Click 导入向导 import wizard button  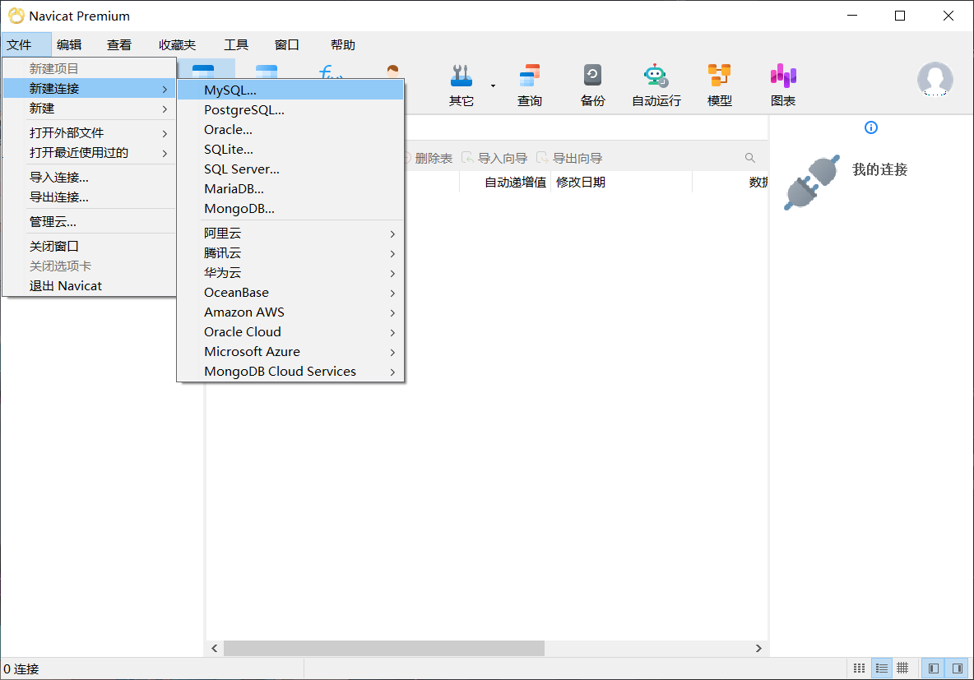[x=494, y=158]
